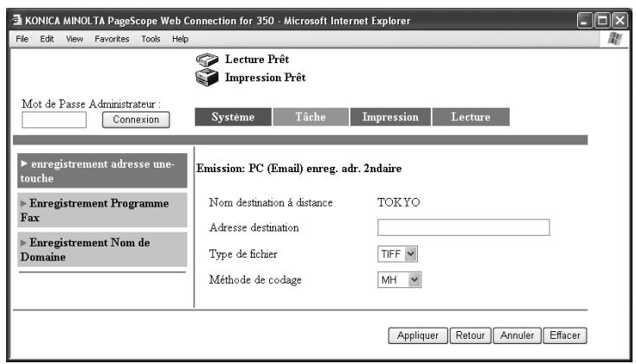This screenshot has width=636, height=364.
Task: Open the File menu
Action: pos(22,39)
